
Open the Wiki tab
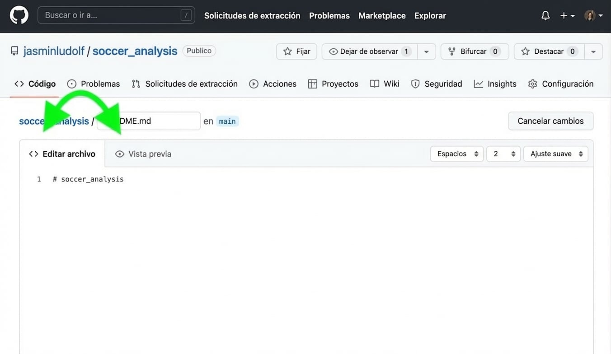pyautogui.click(x=385, y=84)
